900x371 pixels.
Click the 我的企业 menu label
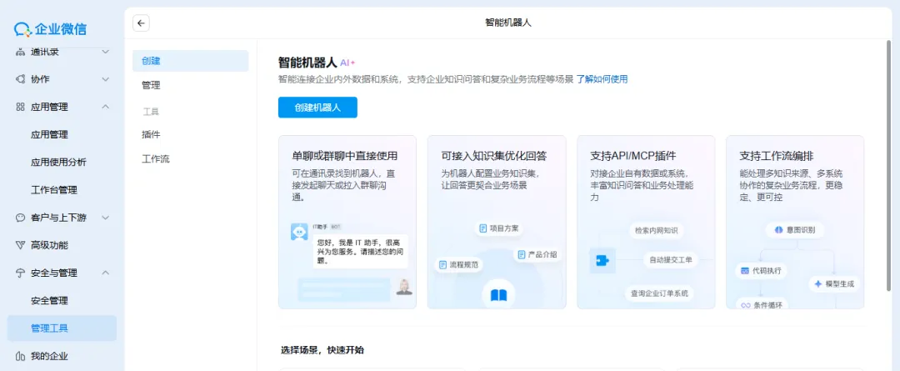click(x=49, y=356)
